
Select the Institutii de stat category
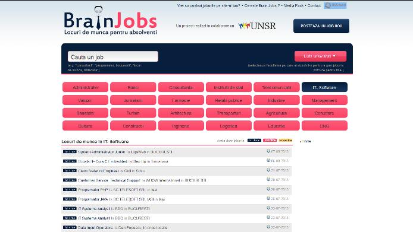coord(229,87)
